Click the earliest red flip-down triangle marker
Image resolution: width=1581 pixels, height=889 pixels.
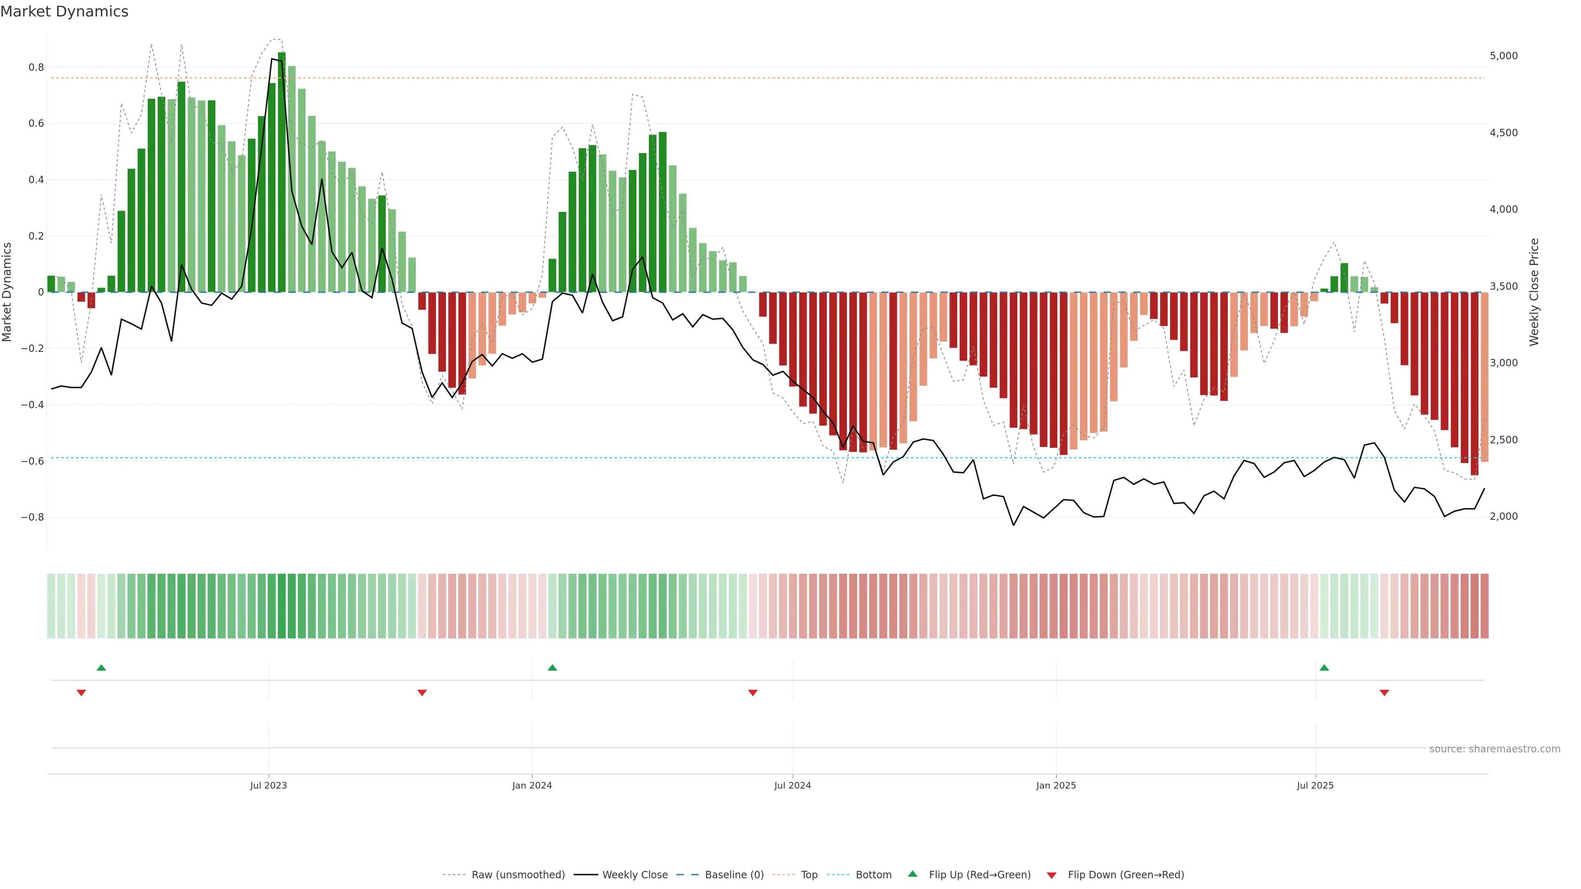click(81, 693)
